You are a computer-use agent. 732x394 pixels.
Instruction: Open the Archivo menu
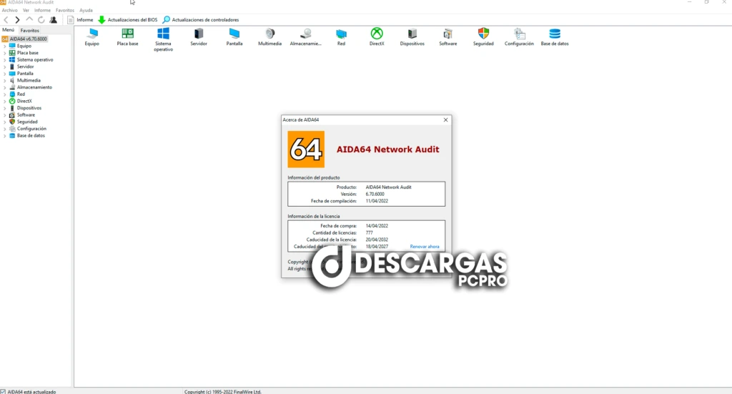tap(10, 11)
